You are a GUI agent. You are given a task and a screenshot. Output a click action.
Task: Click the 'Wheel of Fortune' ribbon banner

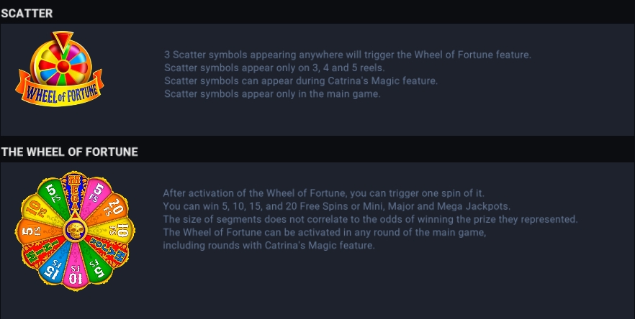pyautogui.click(x=60, y=92)
